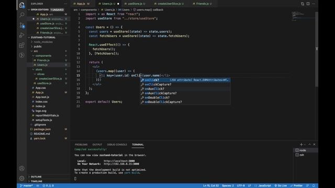
Task: Collapse the store folder
Action: click(39, 69)
